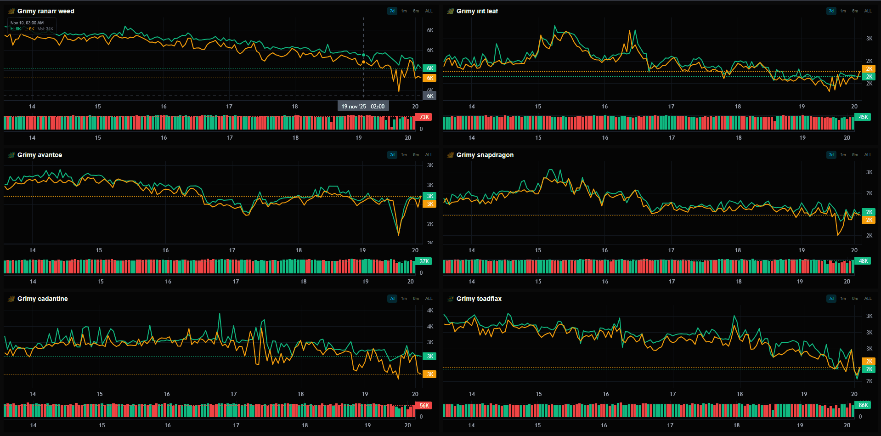The height and width of the screenshot is (436, 881).
Task: Open 1m view on irit leaf chart
Action: coord(842,10)
